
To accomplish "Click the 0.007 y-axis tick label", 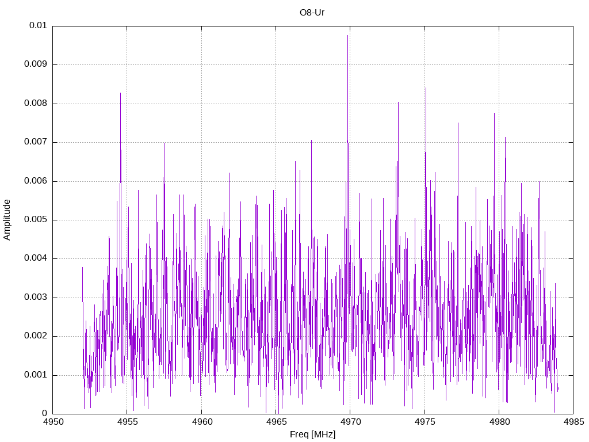I will pos(36,142).
